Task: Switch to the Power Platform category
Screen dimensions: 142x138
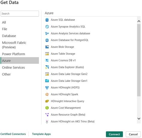Action: [20, 54]
